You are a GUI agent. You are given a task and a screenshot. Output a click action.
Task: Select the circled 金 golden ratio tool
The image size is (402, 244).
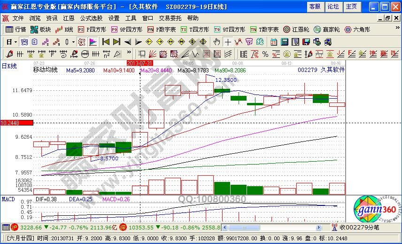pos(286,54)
